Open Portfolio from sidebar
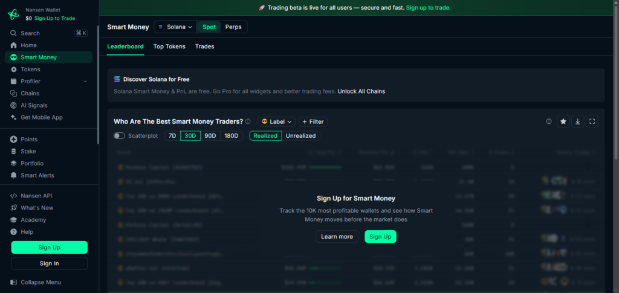This screenshot has width=619, height=293. tap(48, 163)
